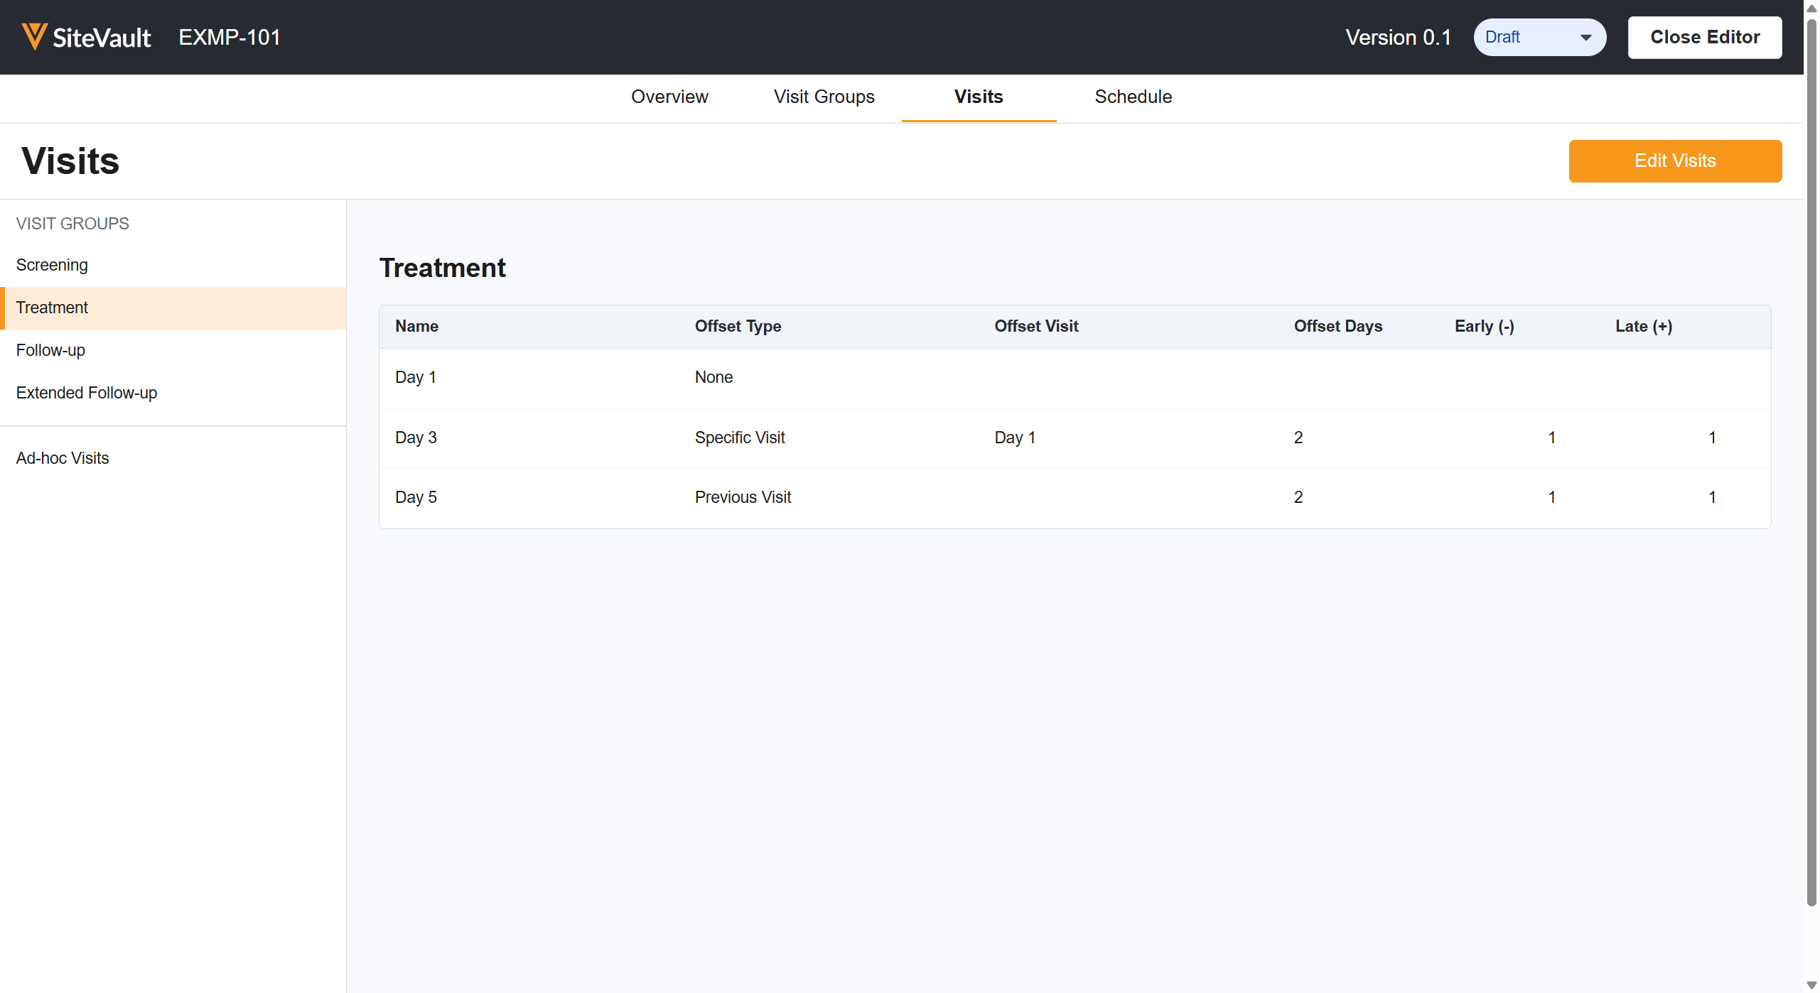Click the Edit Visits button
This screenshot has width=1820, height=993.
tap(1675, 161)
